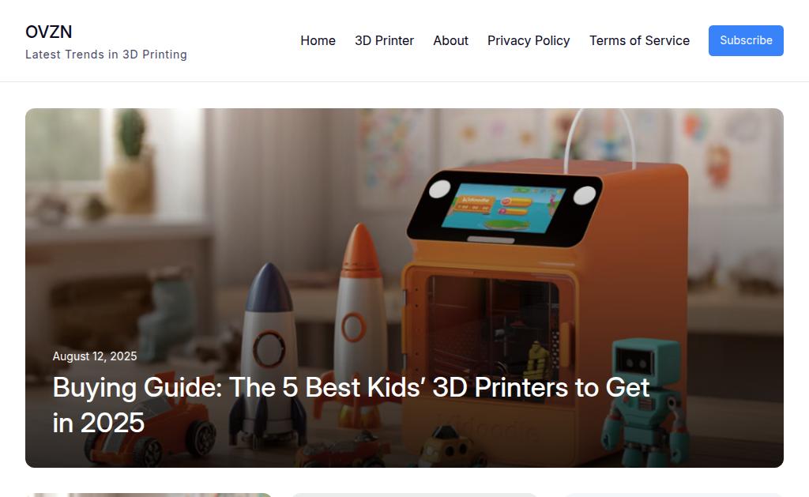Open the Terms of Service link
The height and width of the screenshot is (497, 809).
(x=639, y=41)
